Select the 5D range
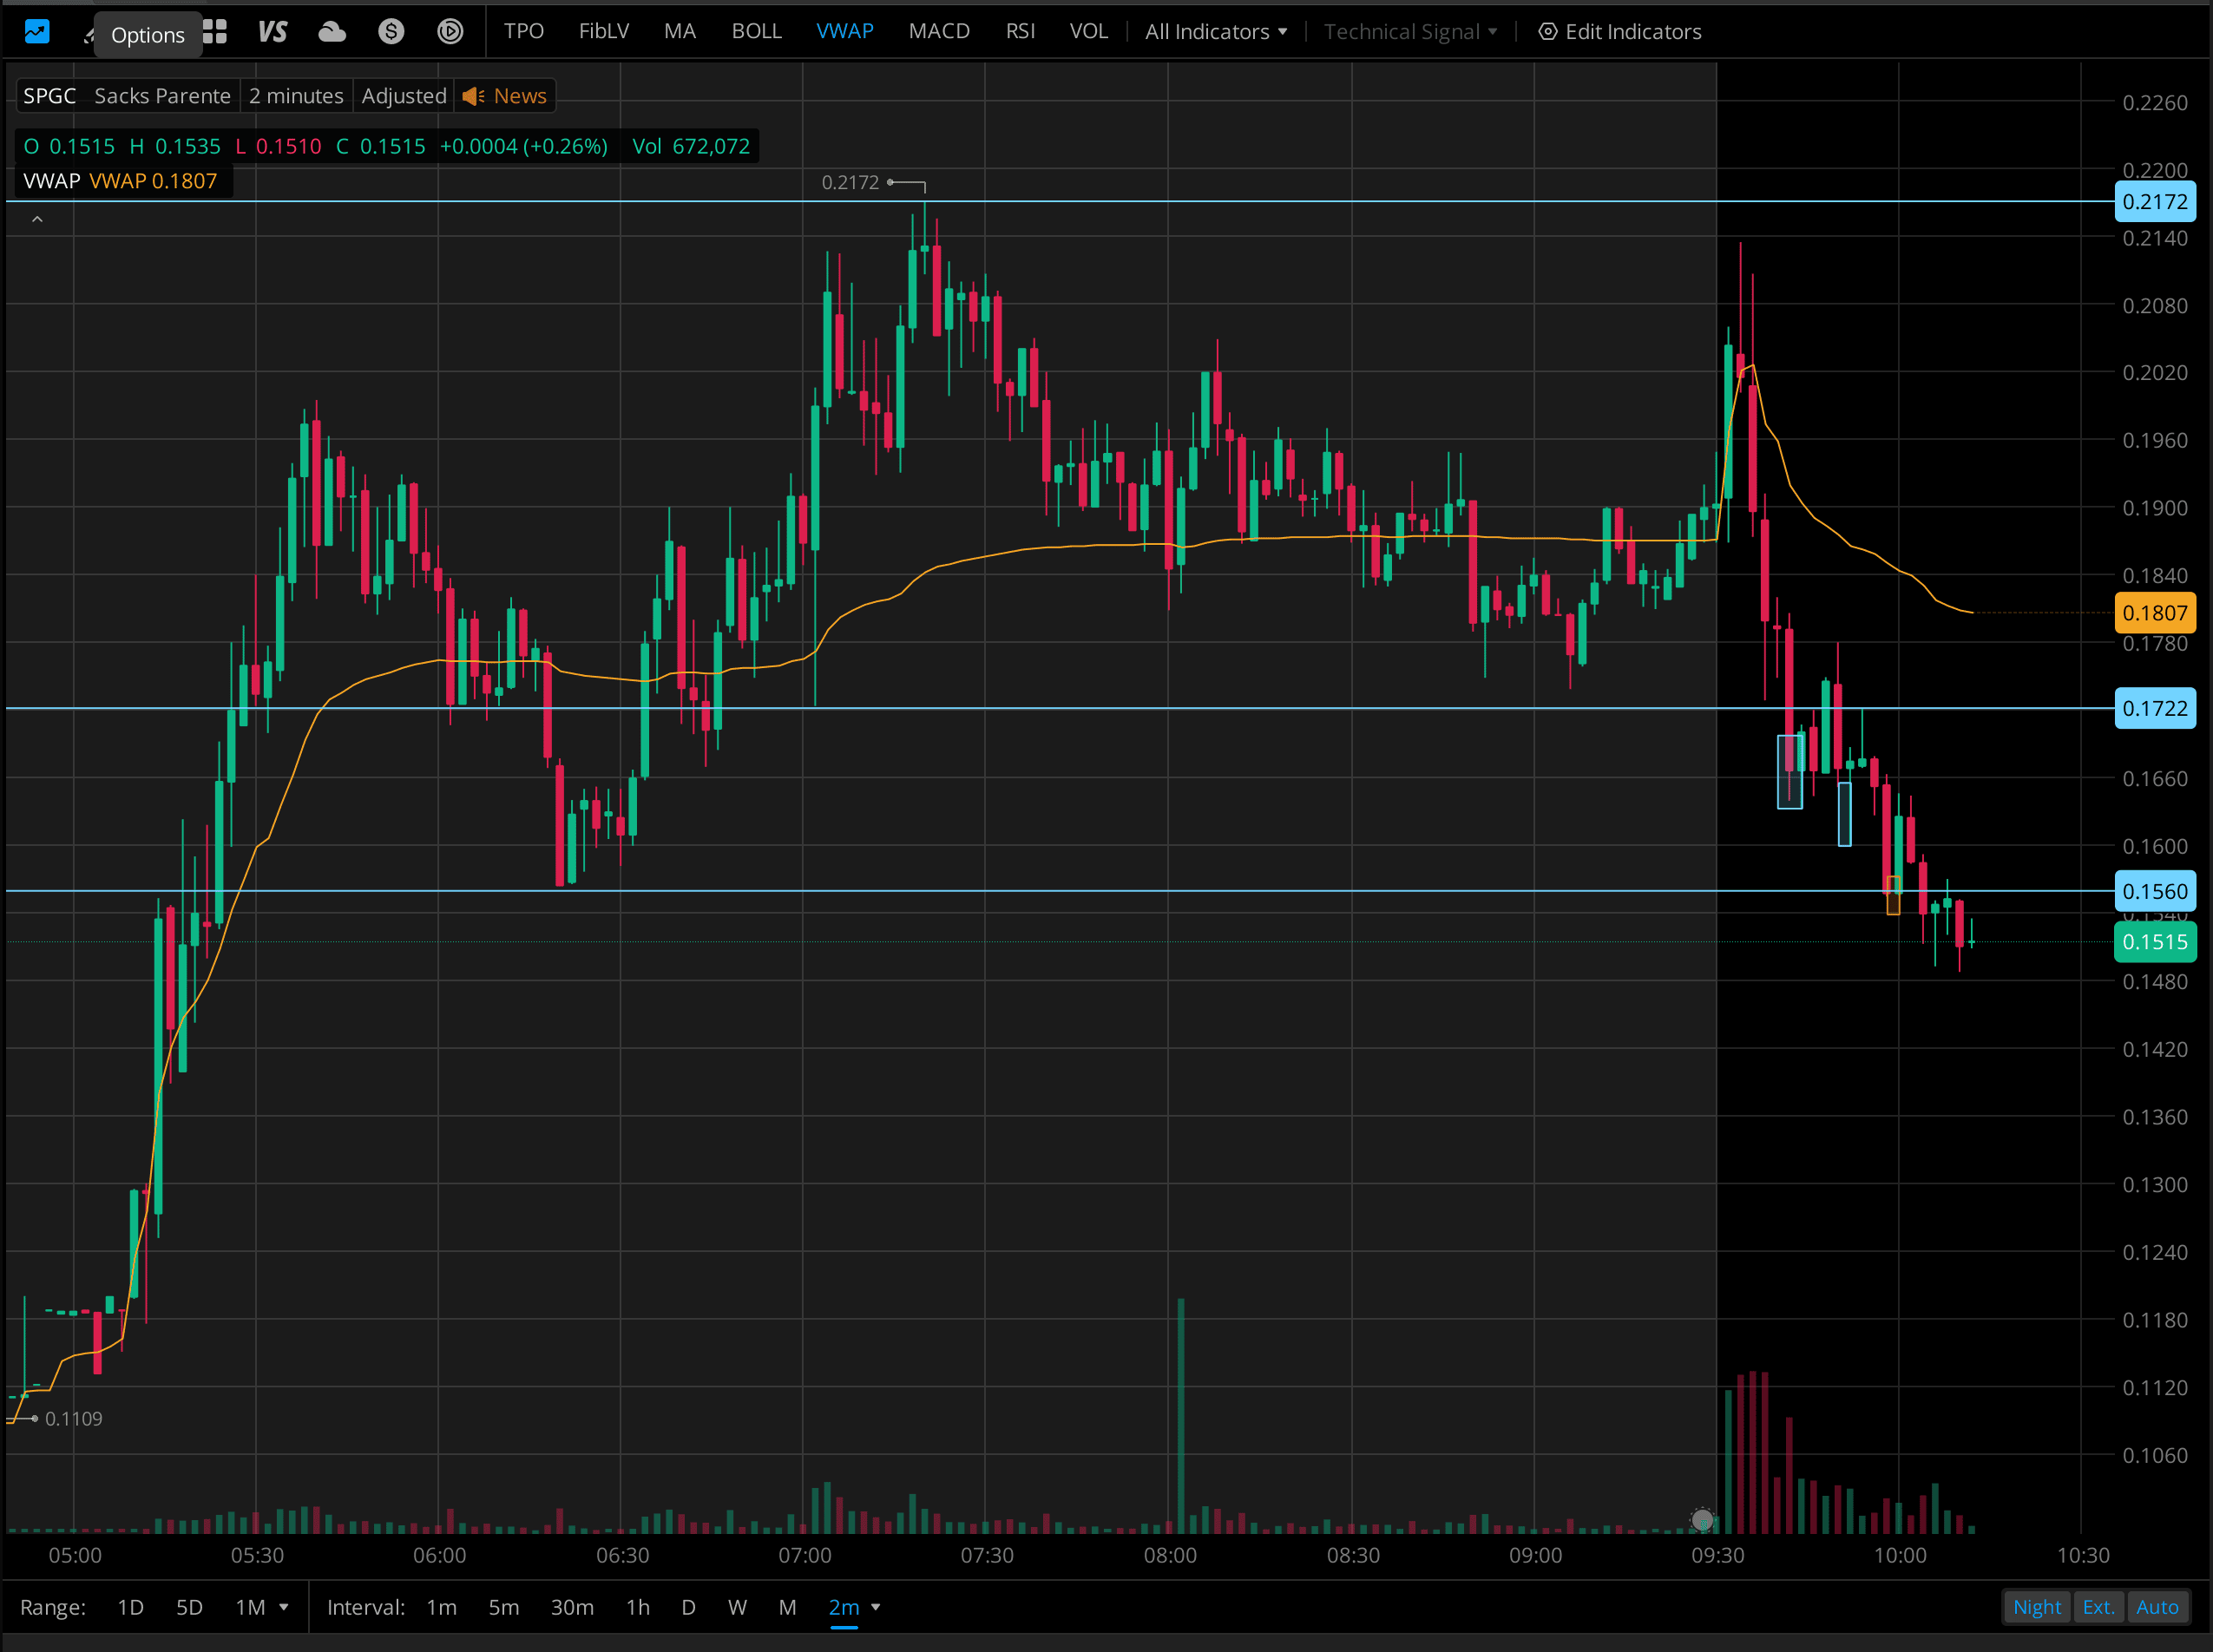Screen dimensions: 2213x1652 (x=189, y=1607)
